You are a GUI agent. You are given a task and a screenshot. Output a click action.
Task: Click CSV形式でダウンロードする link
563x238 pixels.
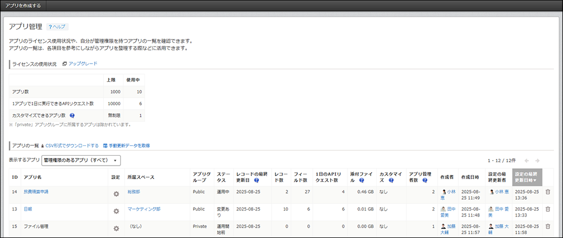[72, 146]
